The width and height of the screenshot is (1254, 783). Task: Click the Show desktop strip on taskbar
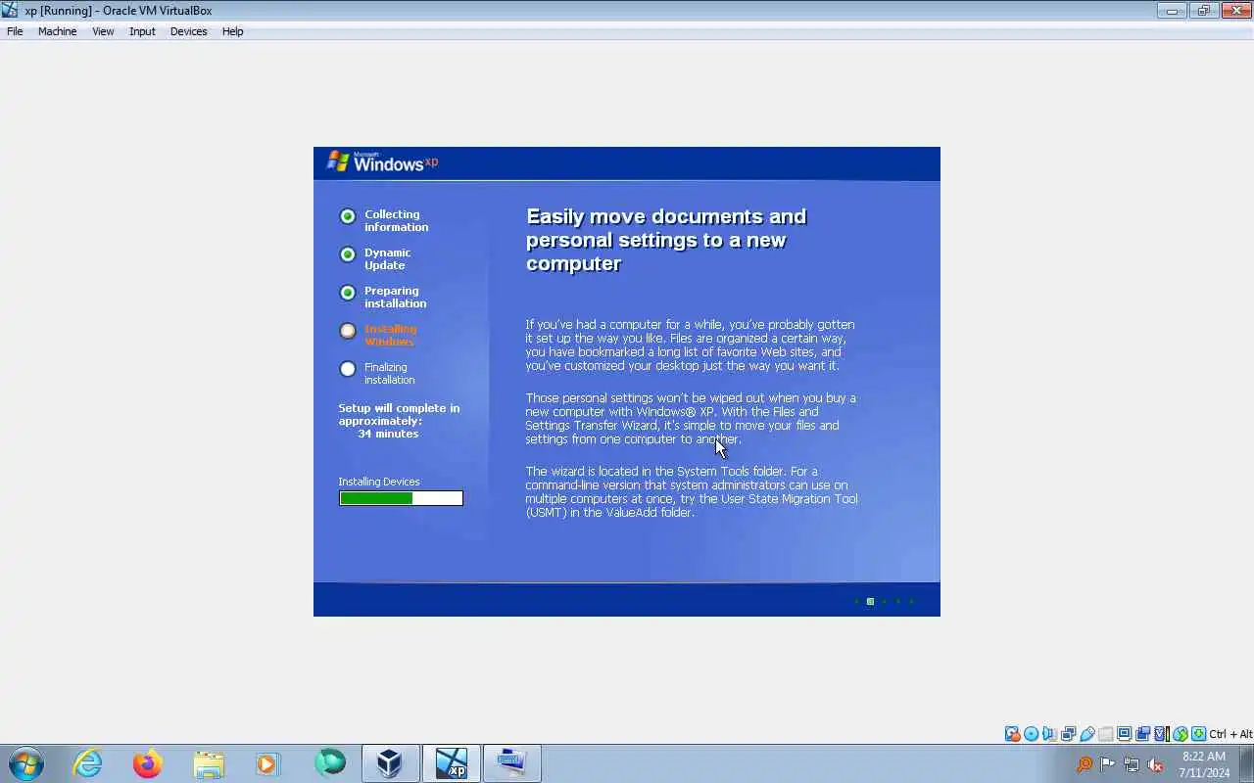coord(1246,763)
